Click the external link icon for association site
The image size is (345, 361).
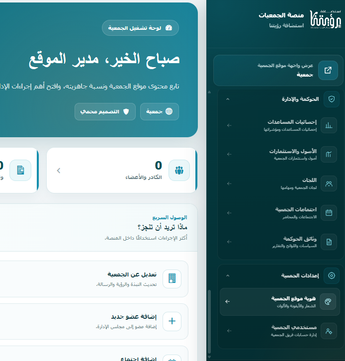tap(328, 70)
